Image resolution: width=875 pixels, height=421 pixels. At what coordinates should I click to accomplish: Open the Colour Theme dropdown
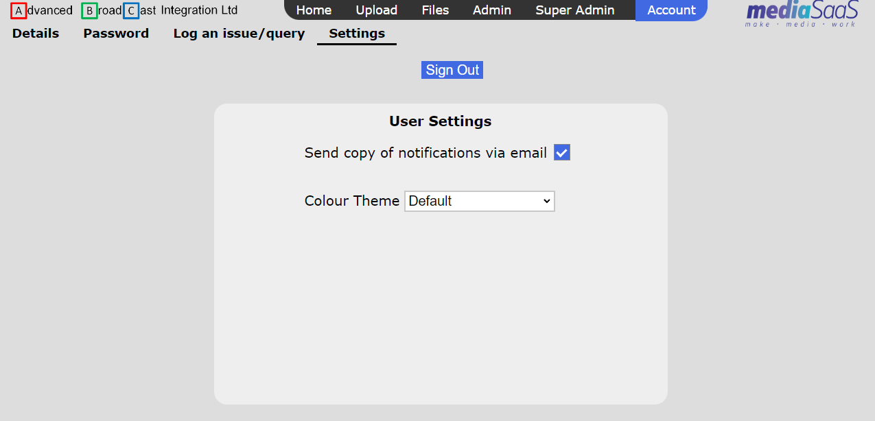click(x=479, y=201)
